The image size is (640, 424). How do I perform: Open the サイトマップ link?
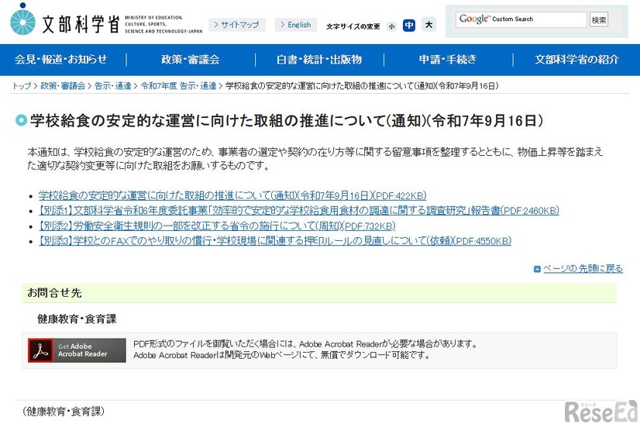[237, 25]
